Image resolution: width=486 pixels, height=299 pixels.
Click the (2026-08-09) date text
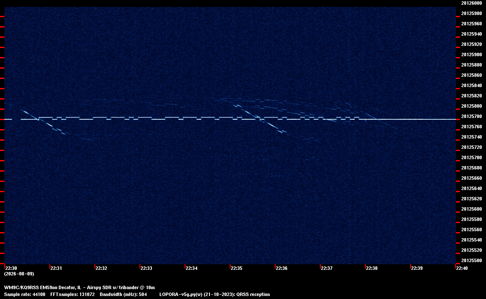click(19, 274)
